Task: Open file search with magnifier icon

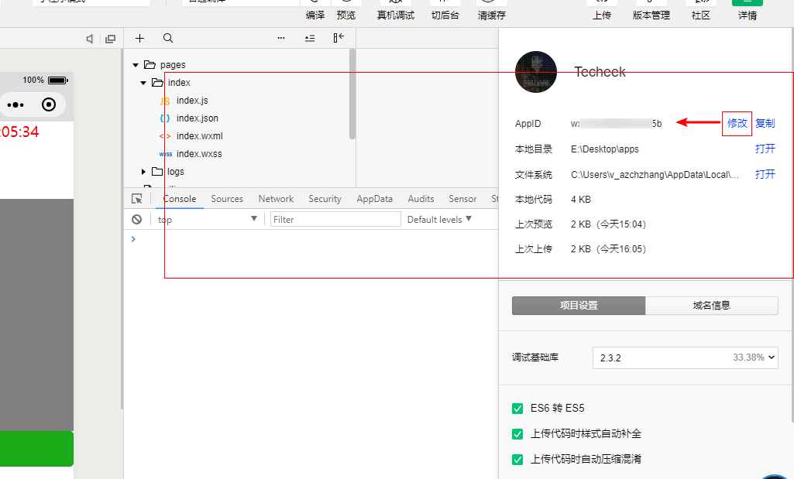Action: click(x=168, y=38)
